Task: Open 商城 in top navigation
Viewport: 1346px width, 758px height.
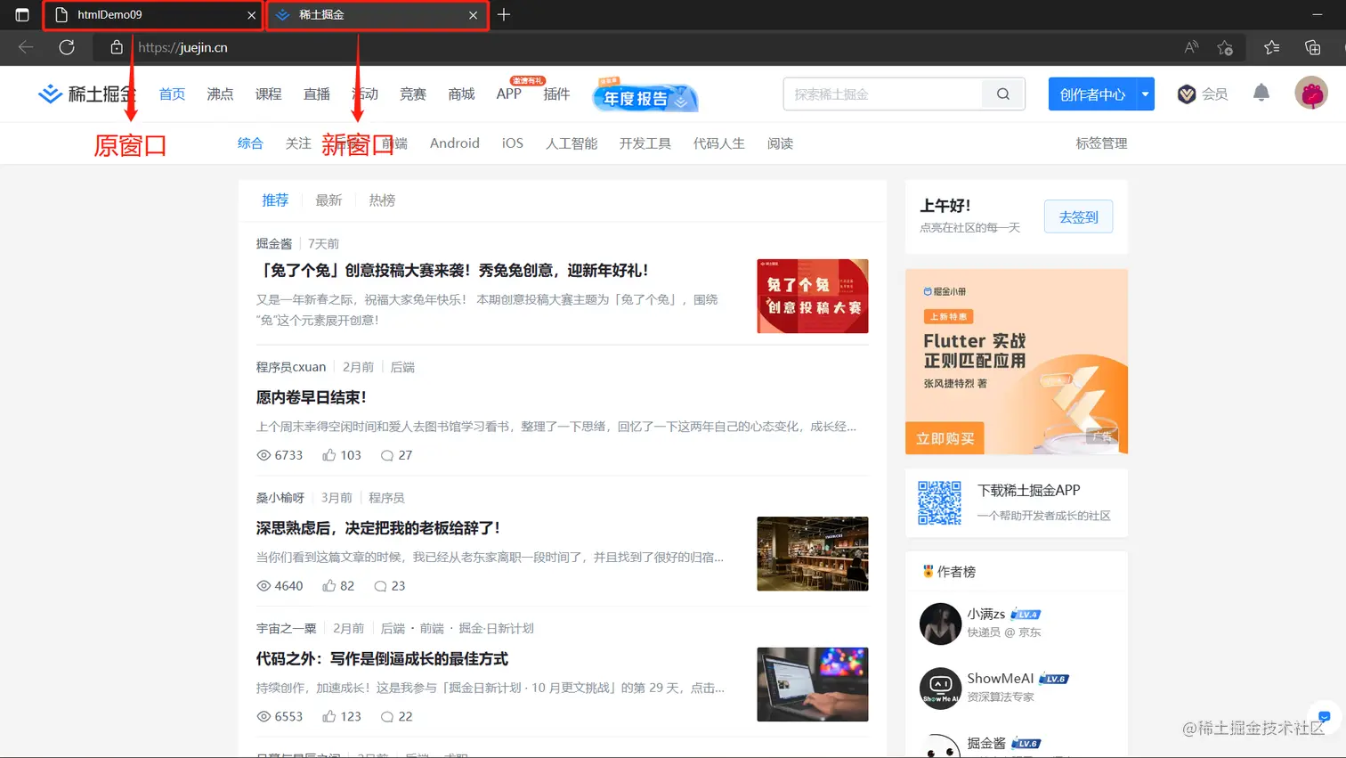Action: (x=461, y=94)
